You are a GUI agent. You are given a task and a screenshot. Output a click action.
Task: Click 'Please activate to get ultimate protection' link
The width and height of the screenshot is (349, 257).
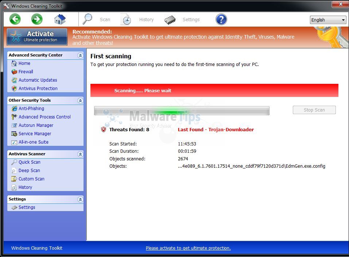click(188, 248)
